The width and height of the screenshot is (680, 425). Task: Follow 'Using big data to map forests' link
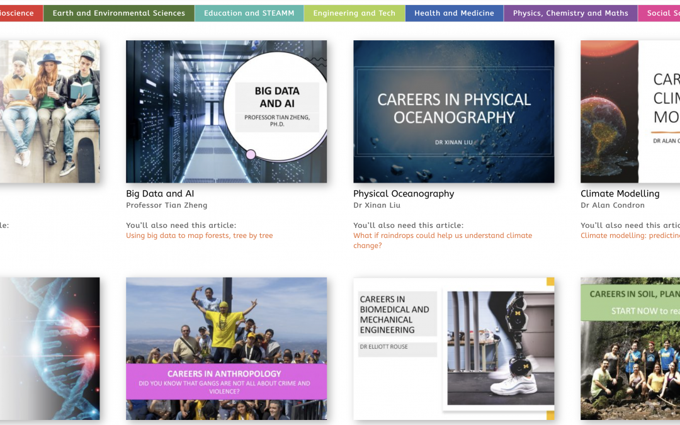[199, 235]
